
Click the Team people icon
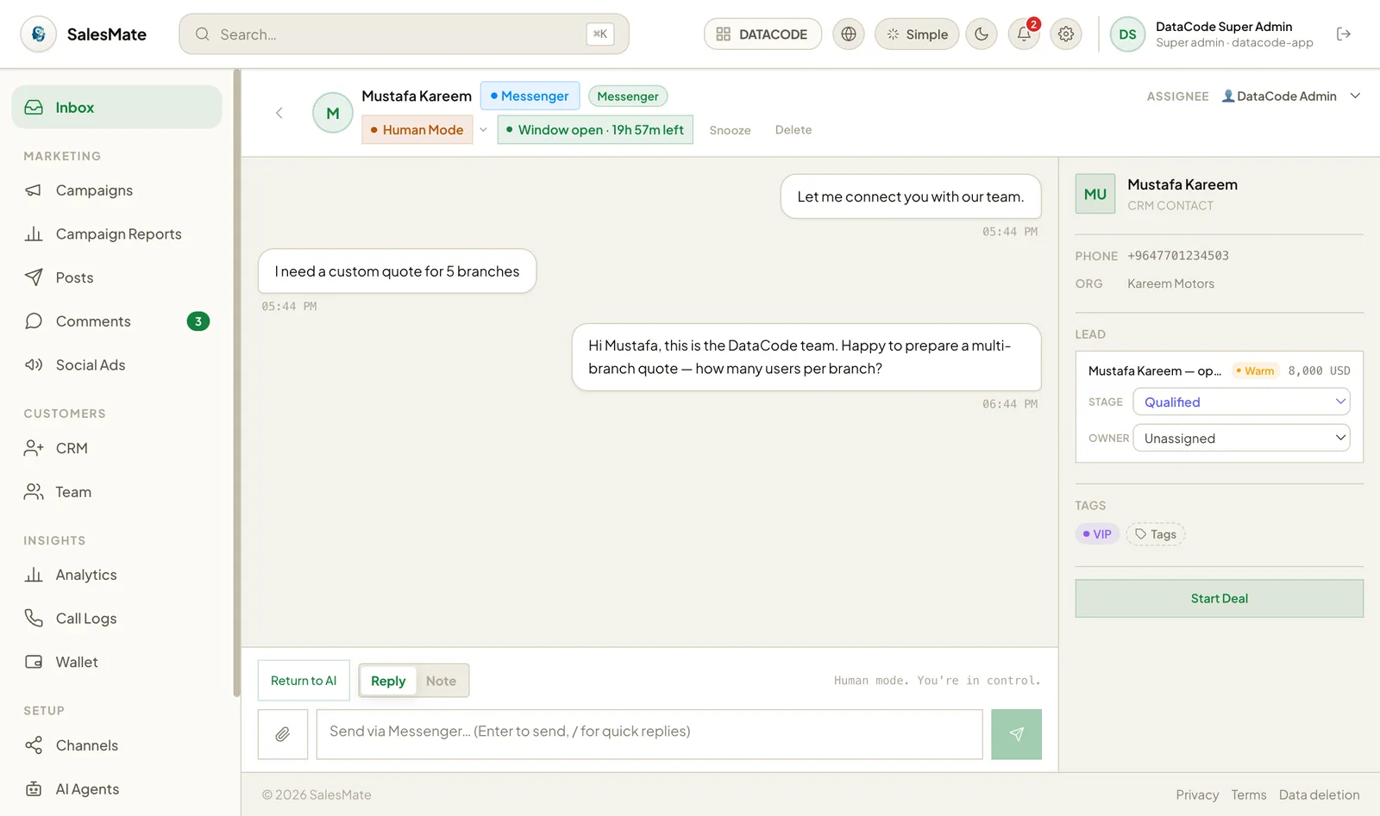click(x=34, y=492)
